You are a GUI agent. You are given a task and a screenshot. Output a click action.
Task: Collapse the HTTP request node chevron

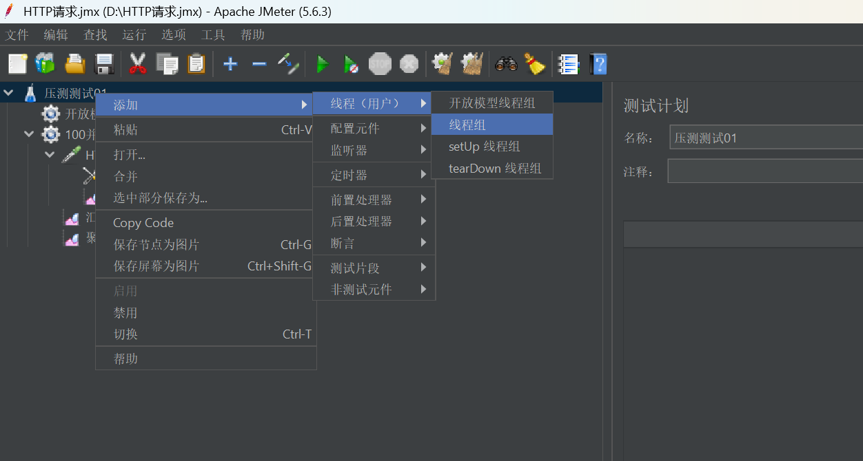click(50, 154)
